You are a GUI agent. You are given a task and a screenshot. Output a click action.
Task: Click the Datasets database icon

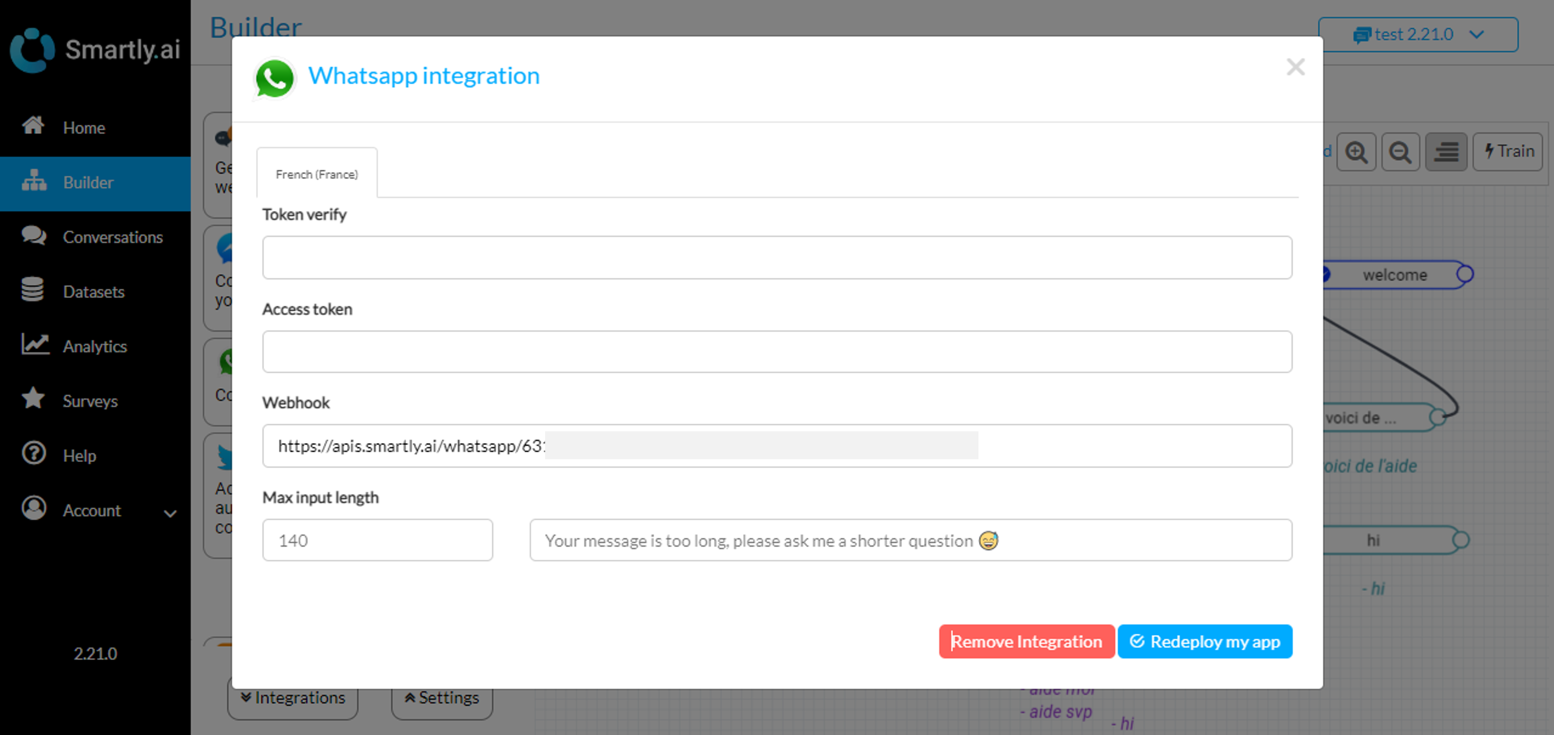[33, 290]
